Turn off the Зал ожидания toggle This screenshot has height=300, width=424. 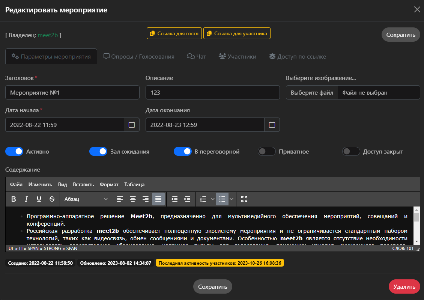pos(98,151)
